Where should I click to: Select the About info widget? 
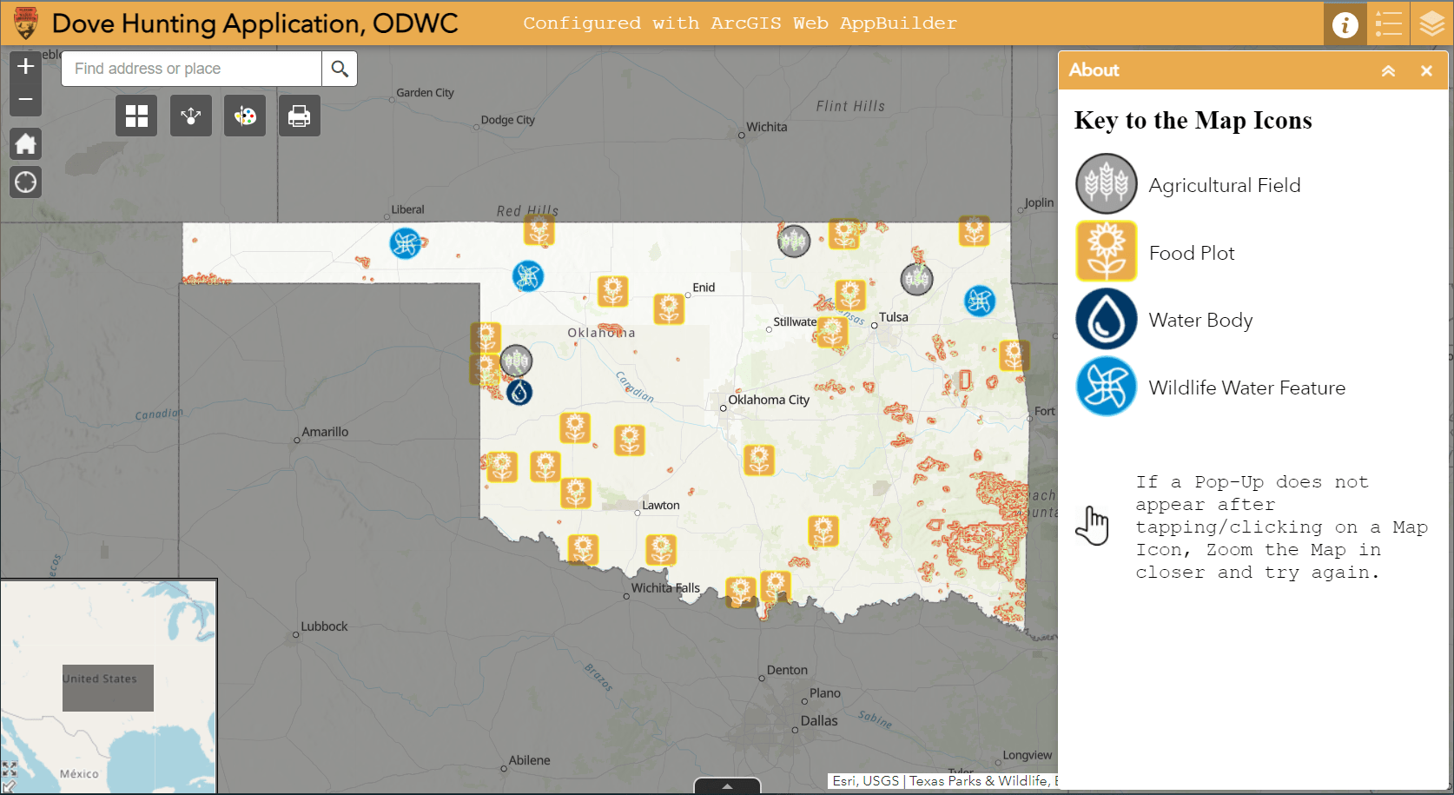1345,23
